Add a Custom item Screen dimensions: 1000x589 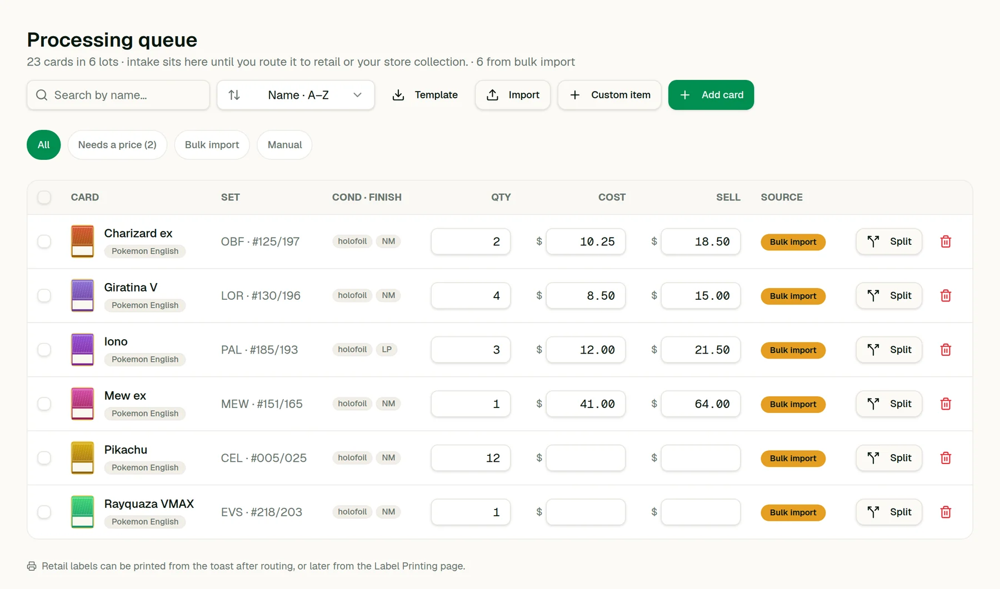click(609, 95)
